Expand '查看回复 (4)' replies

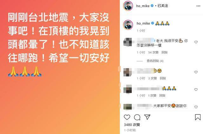coord(155,61)
